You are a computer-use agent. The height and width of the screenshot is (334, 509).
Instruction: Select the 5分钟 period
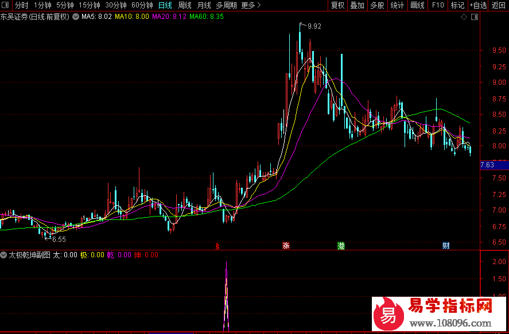tap(65, 5)
